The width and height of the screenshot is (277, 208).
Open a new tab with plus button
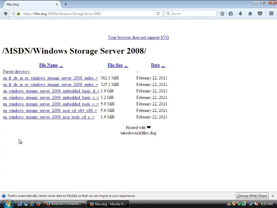coord(66,4)
